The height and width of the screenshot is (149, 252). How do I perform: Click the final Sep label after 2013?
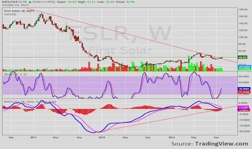tap(216, 137)
